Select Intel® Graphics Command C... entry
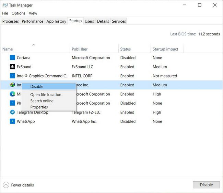 pyautogui.click(x=43, y=76)
